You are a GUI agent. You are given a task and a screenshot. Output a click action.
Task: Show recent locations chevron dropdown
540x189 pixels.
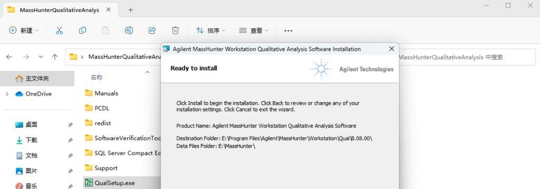[41, 57]
